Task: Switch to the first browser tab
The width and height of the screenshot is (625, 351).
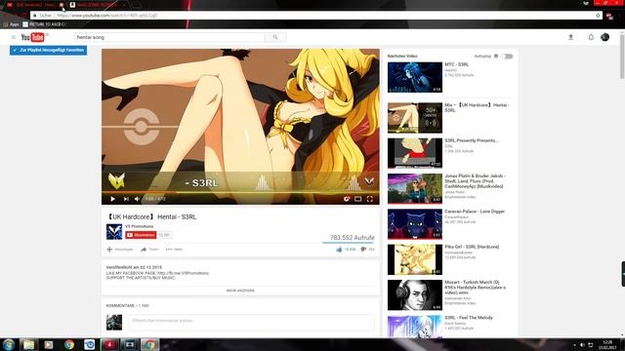Action: 35,5
